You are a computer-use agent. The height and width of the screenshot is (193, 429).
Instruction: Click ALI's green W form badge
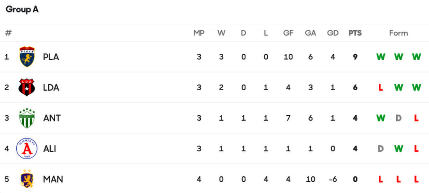(x=398, y=148)
